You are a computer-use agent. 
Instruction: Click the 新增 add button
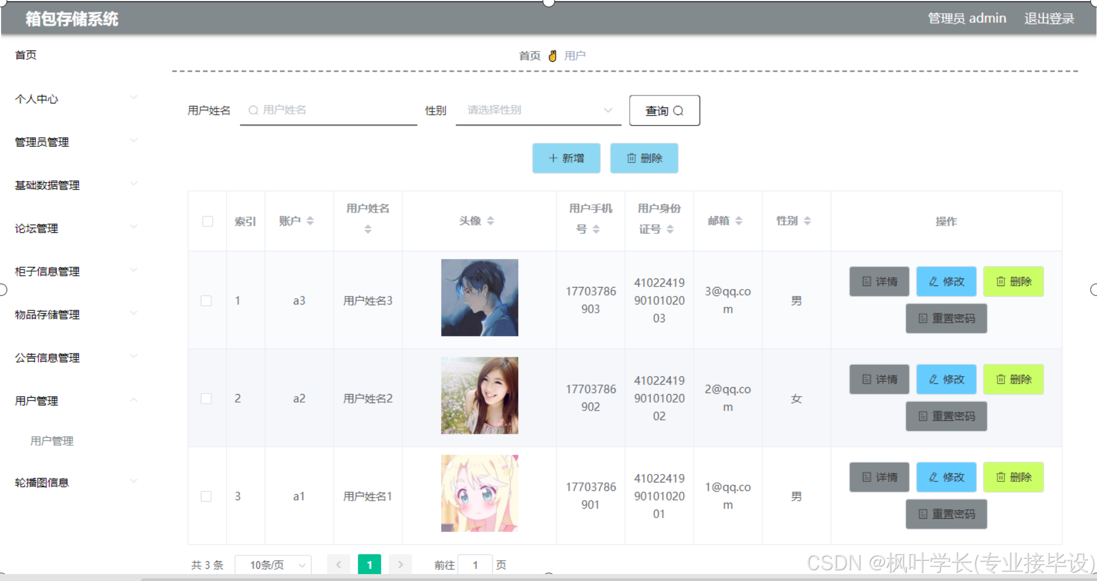pos(566,158)
